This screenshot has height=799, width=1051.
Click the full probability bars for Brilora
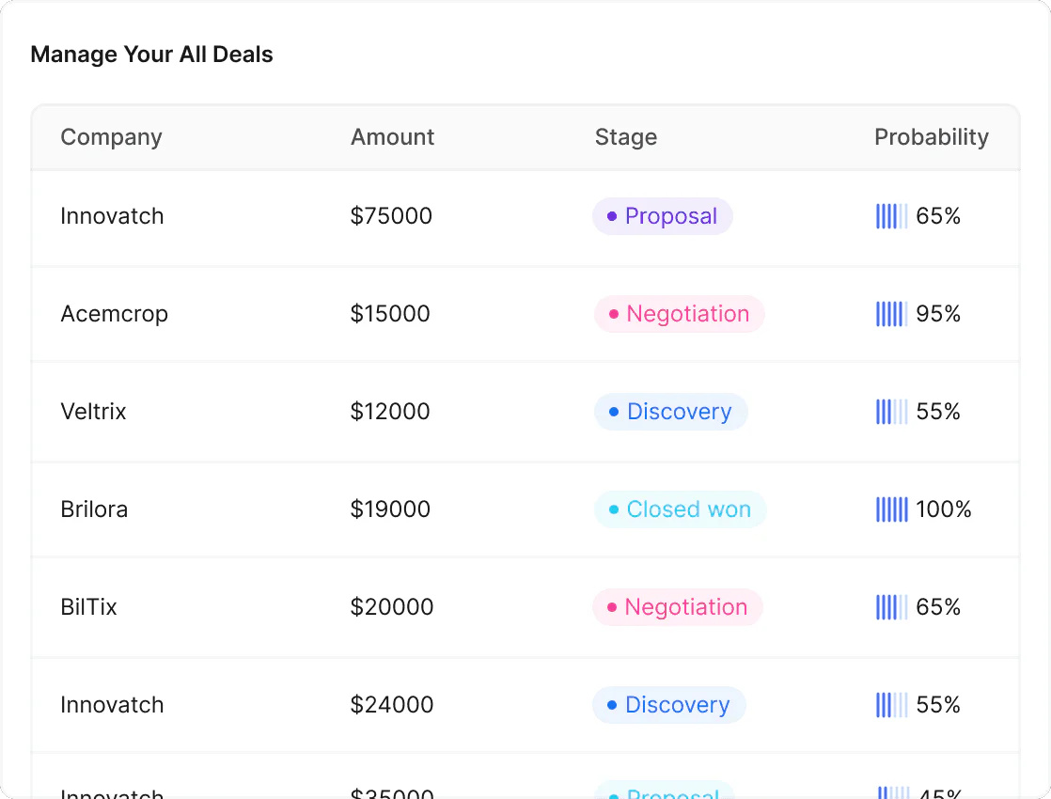coord(891,509)
